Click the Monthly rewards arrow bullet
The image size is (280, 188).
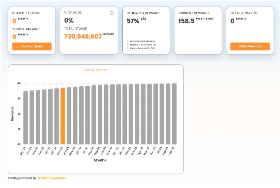(127, 44)
